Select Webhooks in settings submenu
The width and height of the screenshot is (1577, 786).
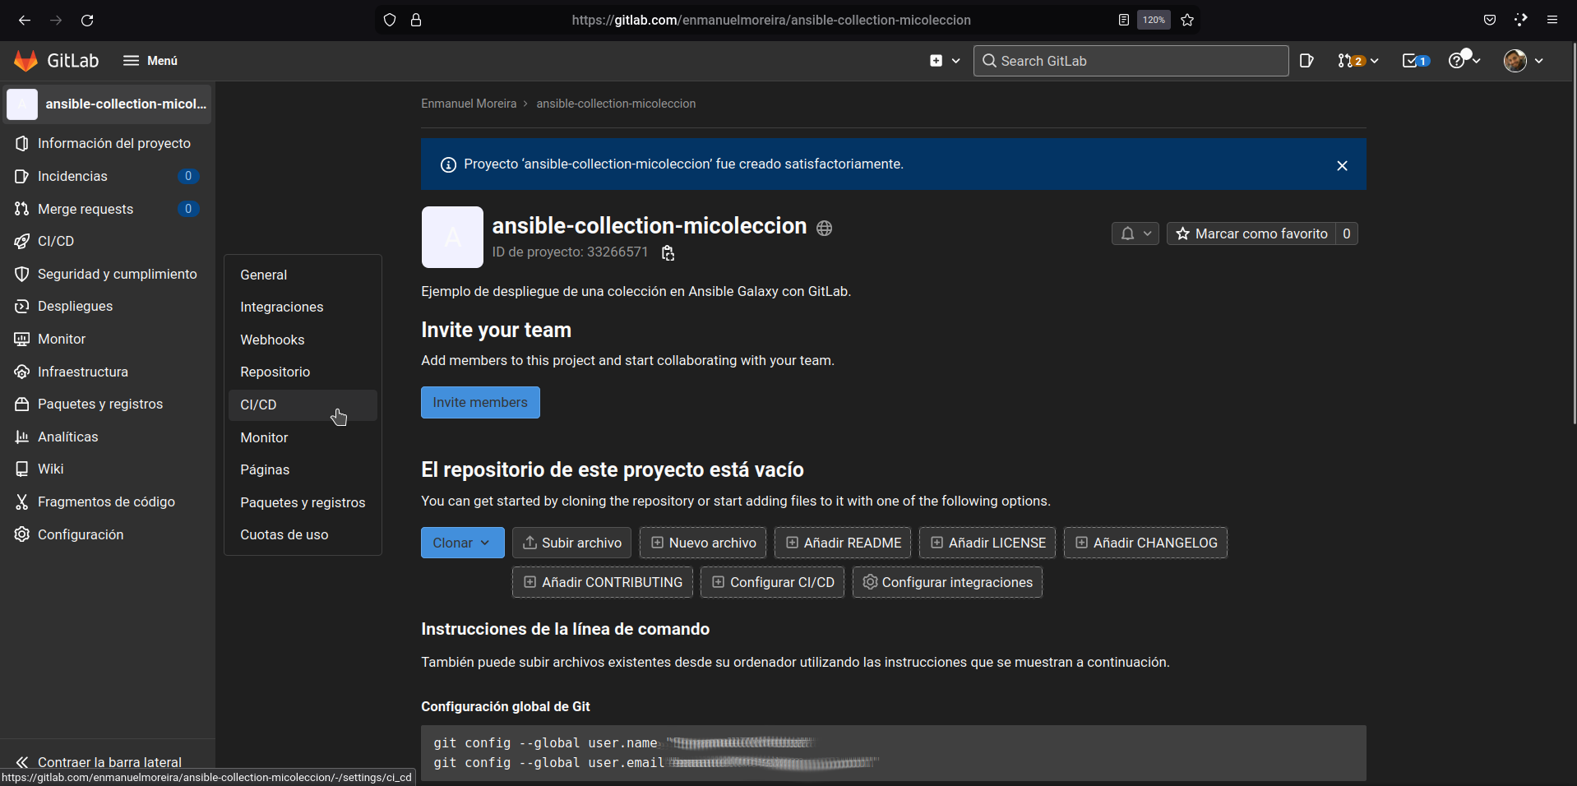coord(303,340)
